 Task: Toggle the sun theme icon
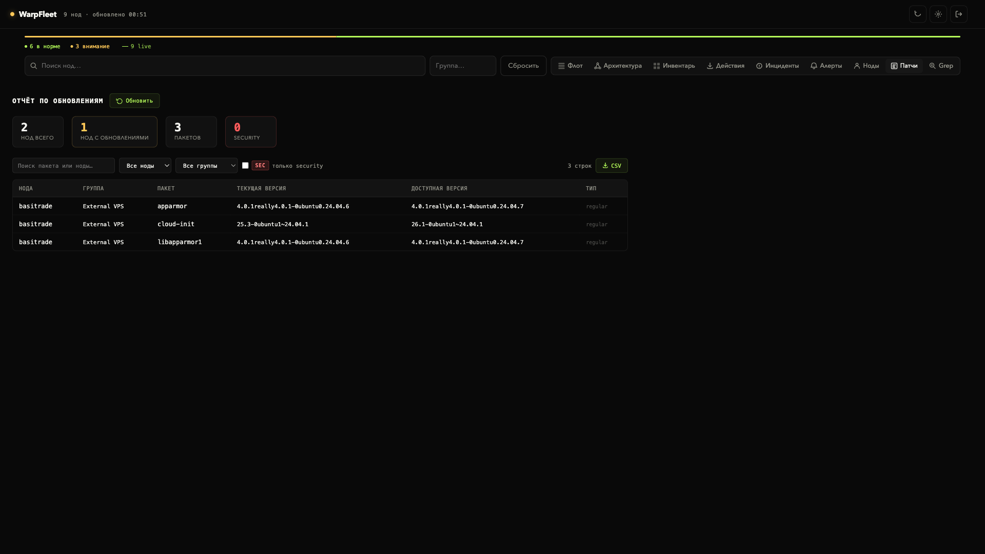click(938, 14)
